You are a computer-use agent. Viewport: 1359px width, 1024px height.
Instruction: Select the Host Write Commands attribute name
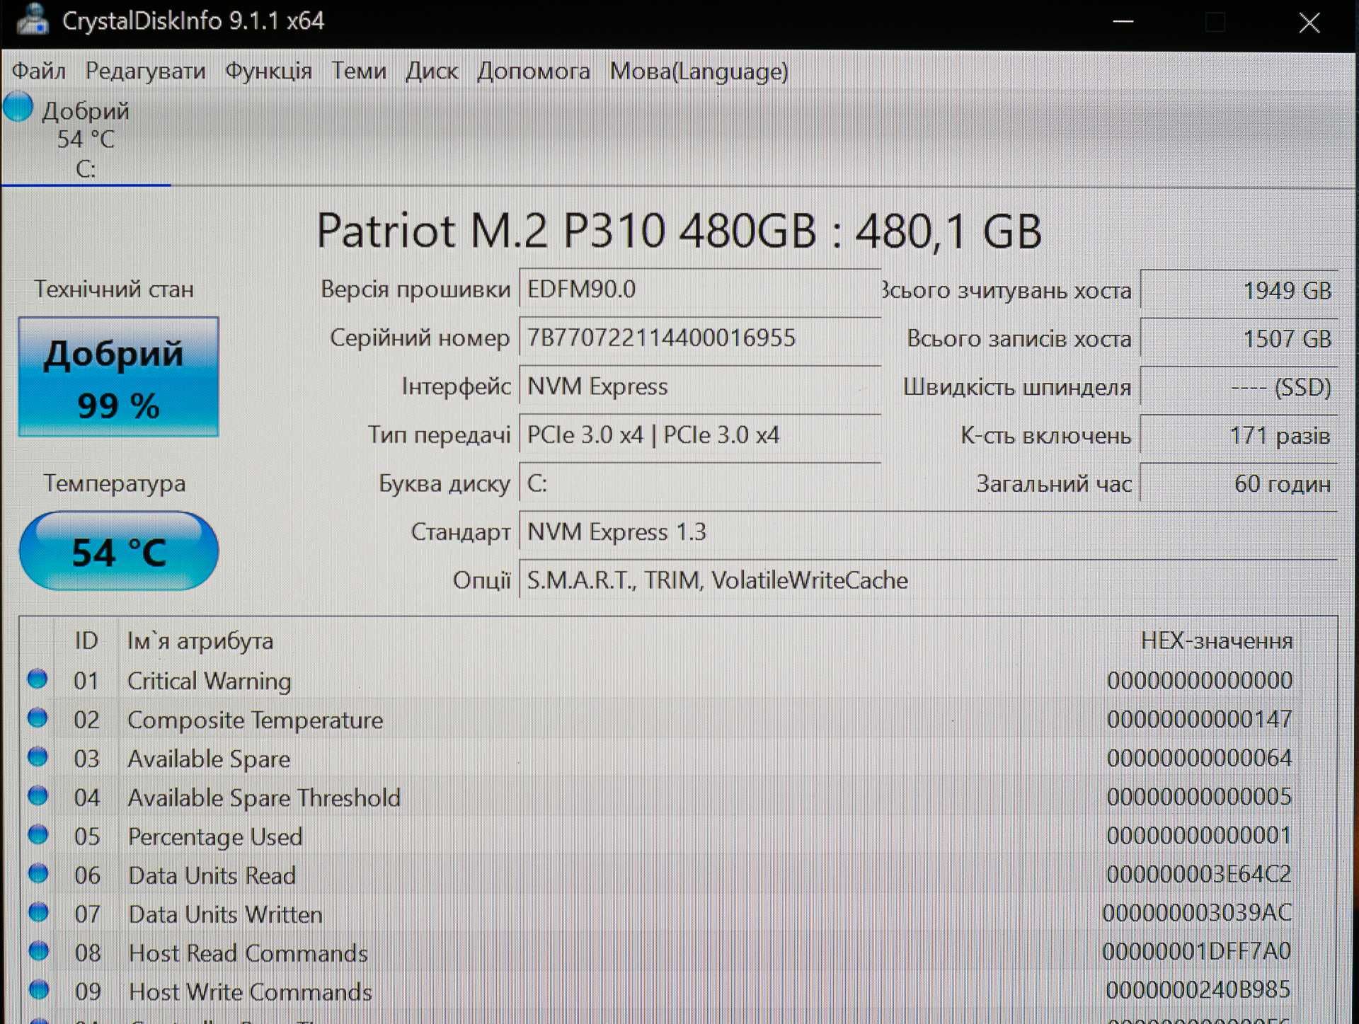[x=251, y=991]
